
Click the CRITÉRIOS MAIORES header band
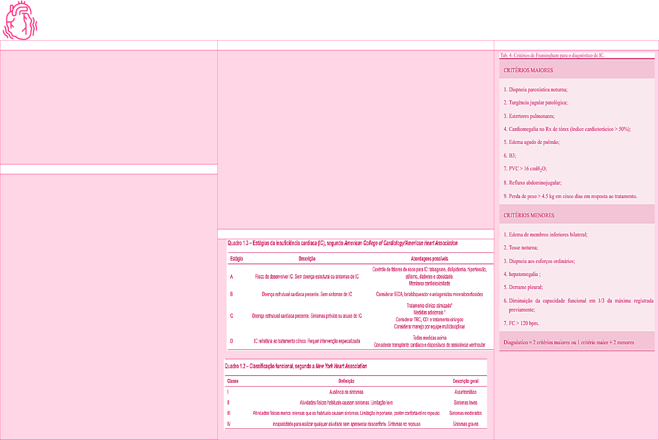pos(576,70)
